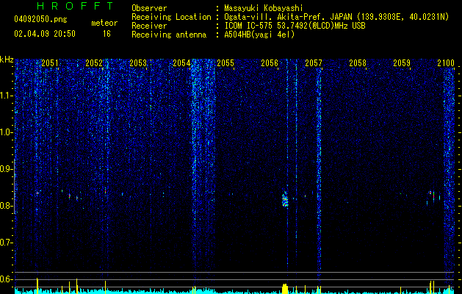The width and height of the screenshot is (462, 294).
Task: Click the 2053 time marker
Action: tap(138, 63)
